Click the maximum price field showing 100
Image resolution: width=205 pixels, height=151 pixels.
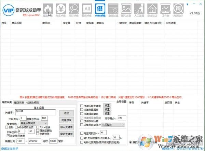coord(31,131)
